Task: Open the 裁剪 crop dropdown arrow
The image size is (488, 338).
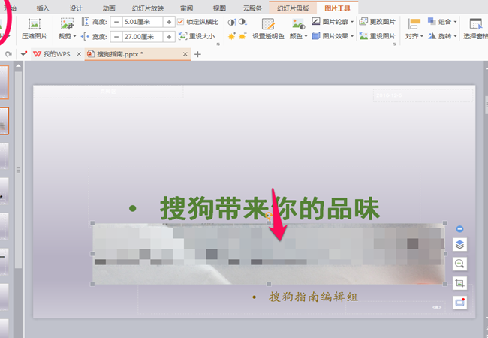Action: 74,36
